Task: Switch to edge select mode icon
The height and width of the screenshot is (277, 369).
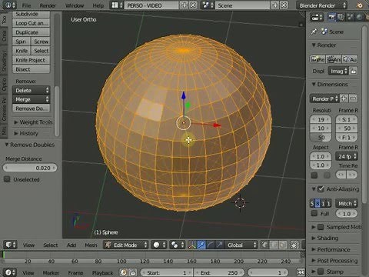Action: [x=274, y=245]
